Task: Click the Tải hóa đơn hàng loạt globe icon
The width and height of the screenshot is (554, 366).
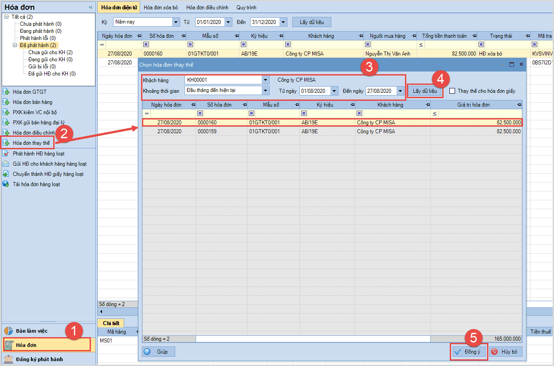Action: [6, 184]
